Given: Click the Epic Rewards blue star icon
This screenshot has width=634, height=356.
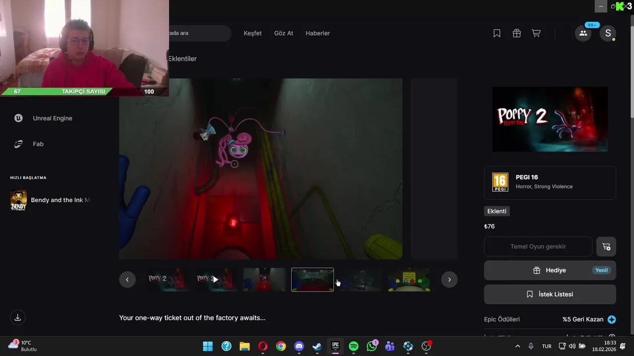Looking at the screenshot, I should tap(612, 319).
